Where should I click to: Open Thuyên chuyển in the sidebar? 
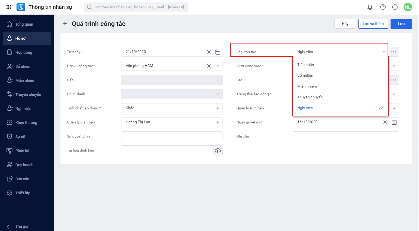point(27,95)
